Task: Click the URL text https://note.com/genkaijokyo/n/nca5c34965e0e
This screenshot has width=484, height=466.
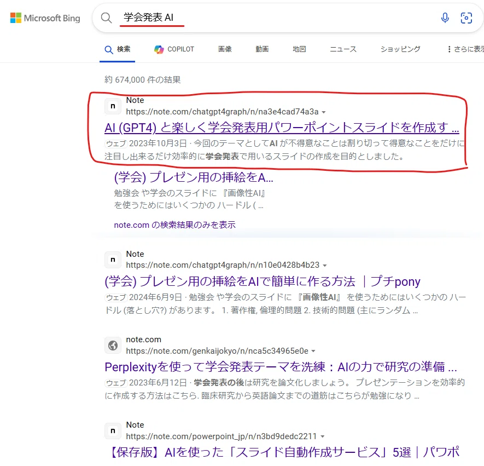Action: click(217, 351)
